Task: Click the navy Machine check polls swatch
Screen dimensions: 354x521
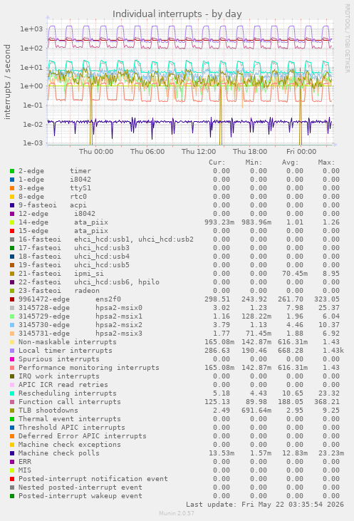Action: [x=12, y=453]
